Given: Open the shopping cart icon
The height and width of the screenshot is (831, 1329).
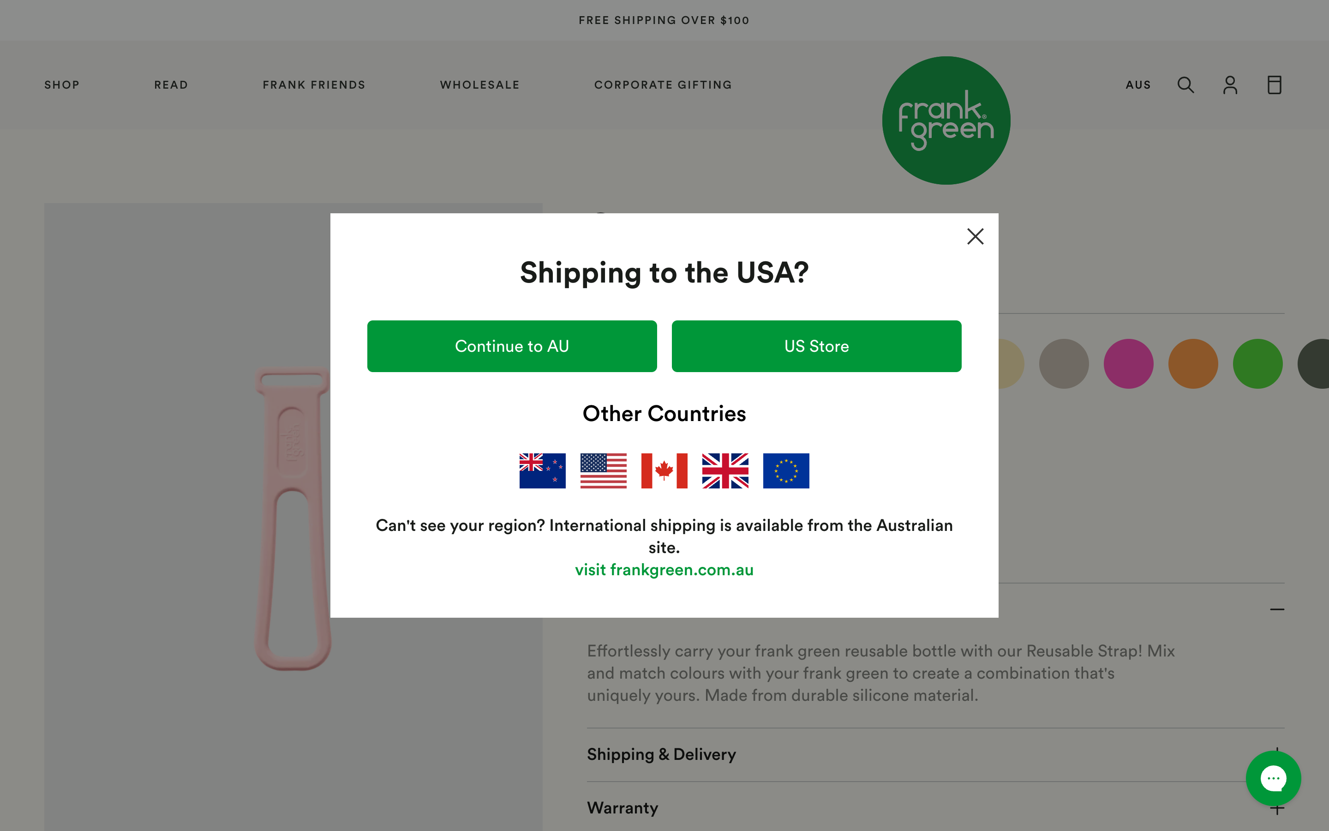Looking at the screenshot, I should pos(1274,85).
